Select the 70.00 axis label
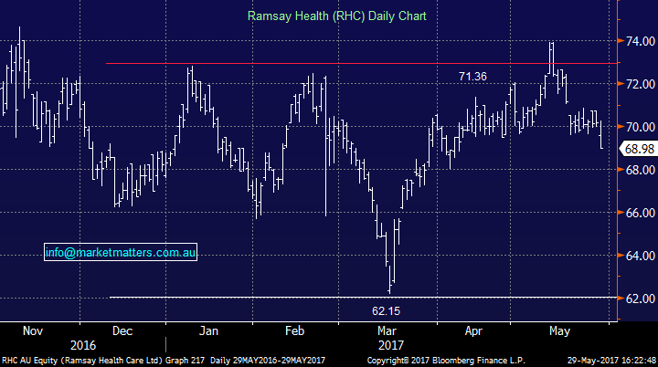Image resolution: width=658 pixels, height=367 pixels. pos(641,127)
